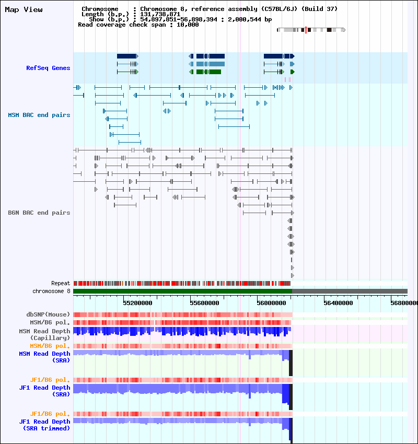Select the chromosome length 131,738,871 text
This screenshot has width=418, height=444.
[x=160, y=14]
